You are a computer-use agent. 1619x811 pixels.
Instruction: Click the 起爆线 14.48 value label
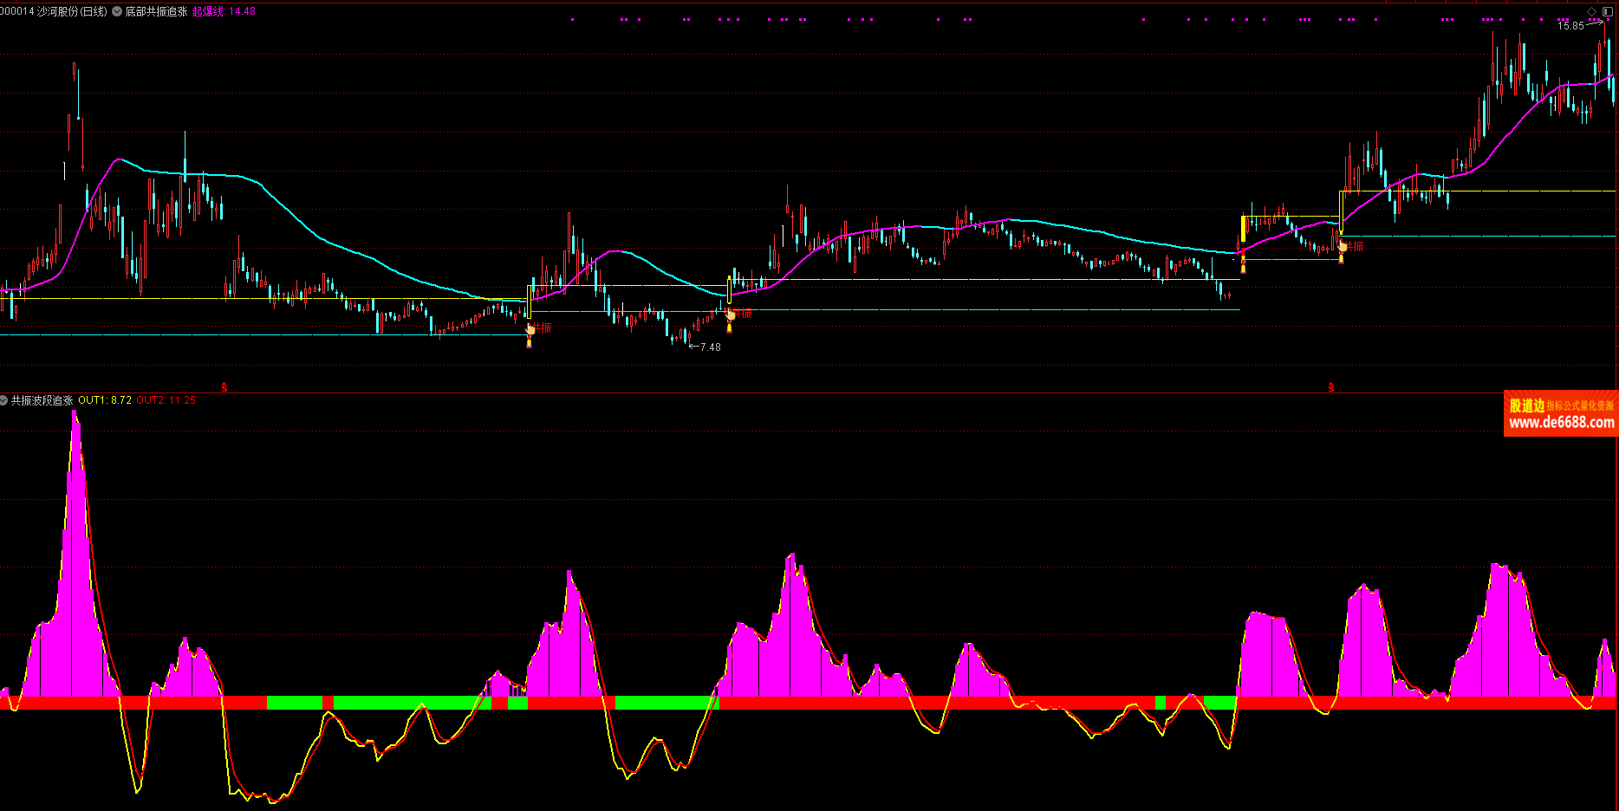point(224,11)
